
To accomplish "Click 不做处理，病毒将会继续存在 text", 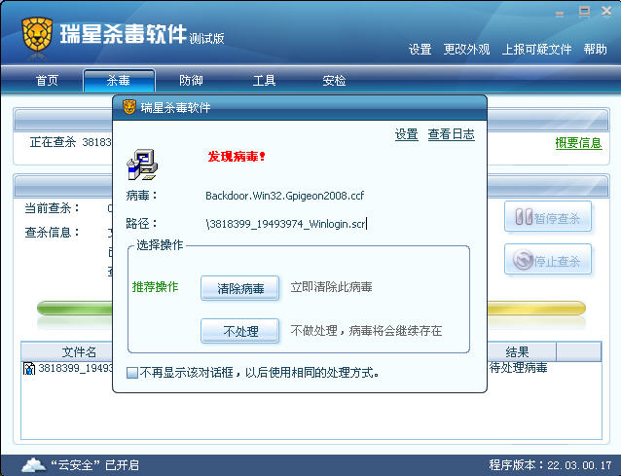I will [366, 330].
